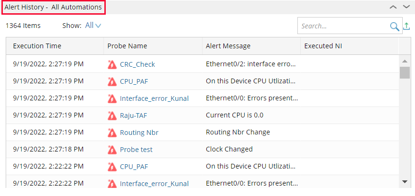The image size is (415, 196).
Task: Sort by the Probe Name column header
Action: click(127, 46)
